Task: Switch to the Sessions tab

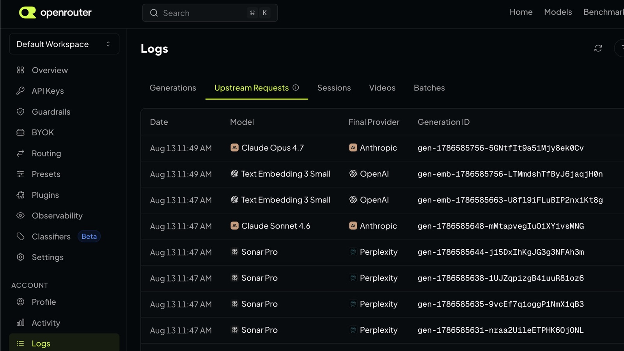Action: pyautogui.click(x=334, y=88)
